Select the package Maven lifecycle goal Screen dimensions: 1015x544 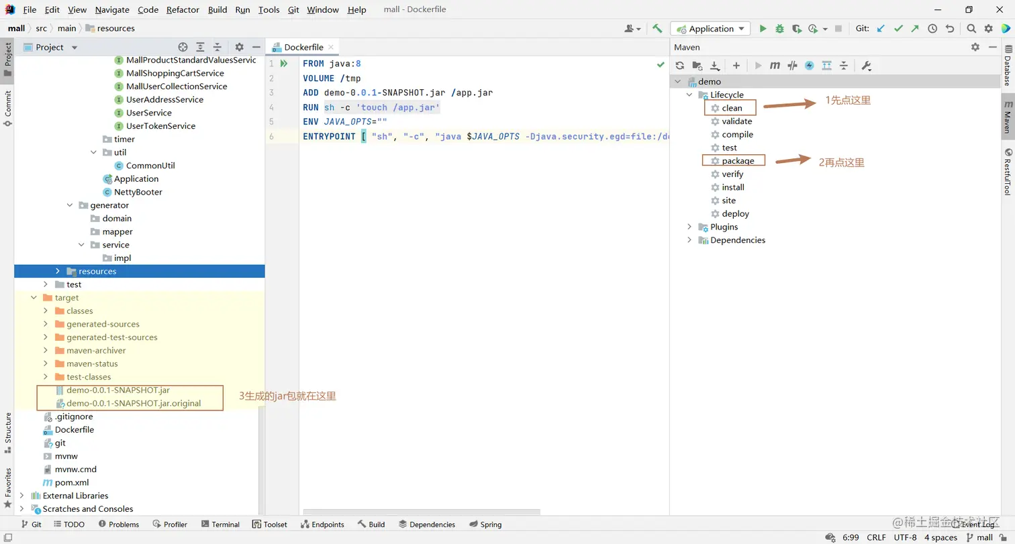click(x=738, y=161)
